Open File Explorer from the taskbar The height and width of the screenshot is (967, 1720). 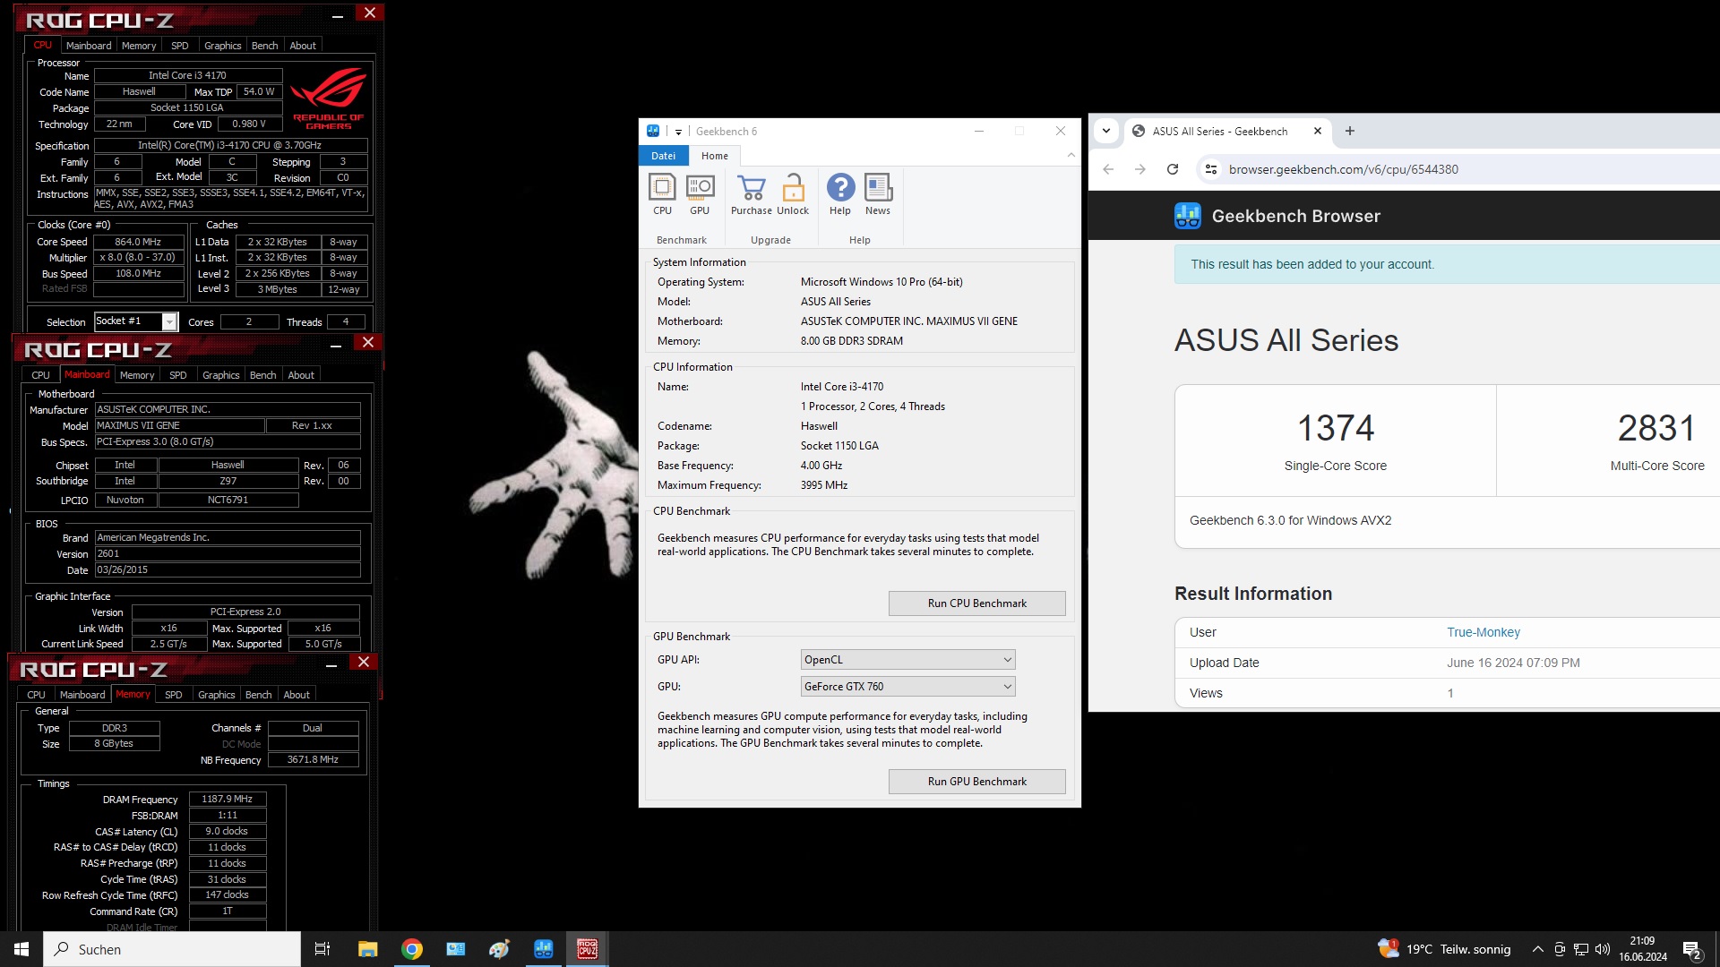pyautogui.click(x=367, y=949)
